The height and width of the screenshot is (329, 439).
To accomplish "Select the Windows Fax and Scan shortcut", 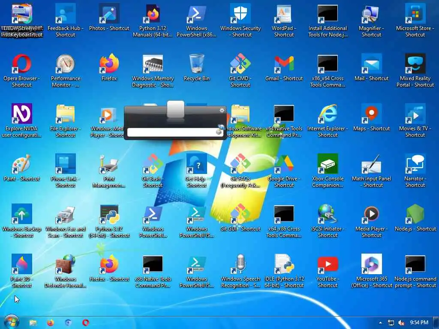I will (x=66, y=221).
